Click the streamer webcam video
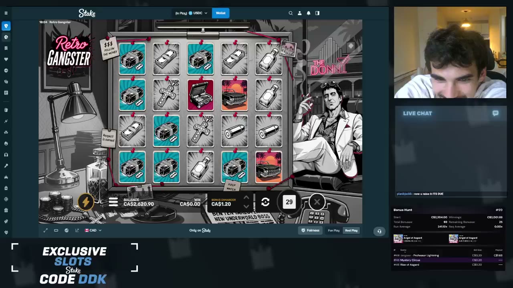This screenshot has width=513, height=288. point(450,52)
